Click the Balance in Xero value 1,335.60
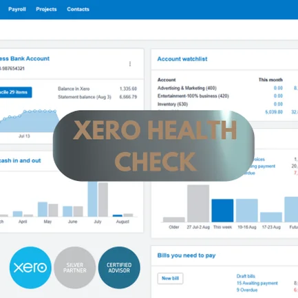Viewport: 298px width, 298px height. [128, 89]
